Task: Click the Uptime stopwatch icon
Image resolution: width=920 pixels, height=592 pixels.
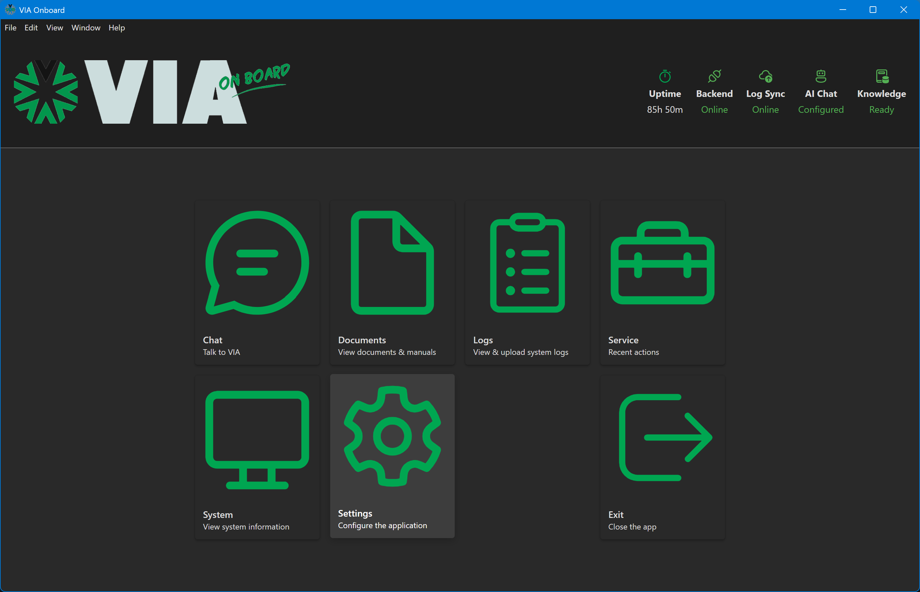Action: [665, 76]
